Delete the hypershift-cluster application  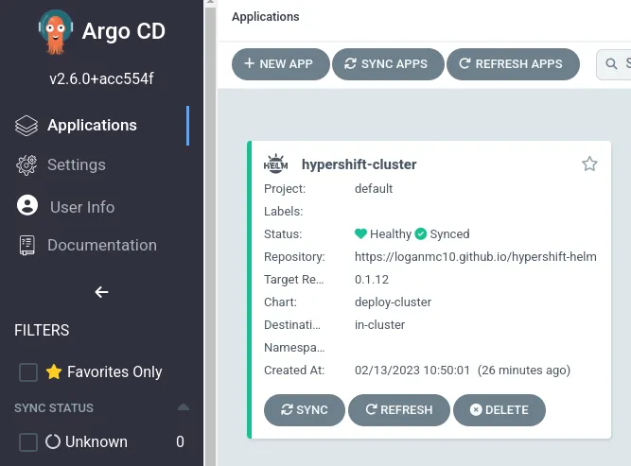(499, 410)
